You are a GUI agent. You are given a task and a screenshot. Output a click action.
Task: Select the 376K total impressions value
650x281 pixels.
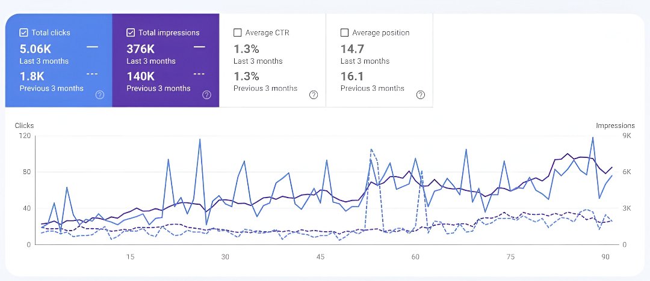coord(140,49)
